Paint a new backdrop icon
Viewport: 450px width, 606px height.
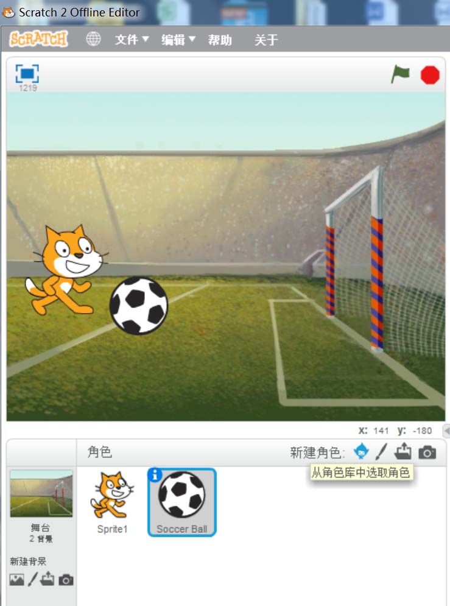[x=32, y=579]
